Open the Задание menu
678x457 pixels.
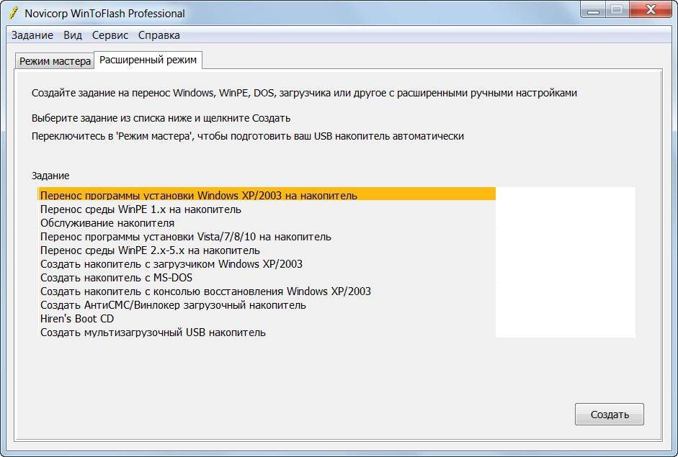point(32,35)
